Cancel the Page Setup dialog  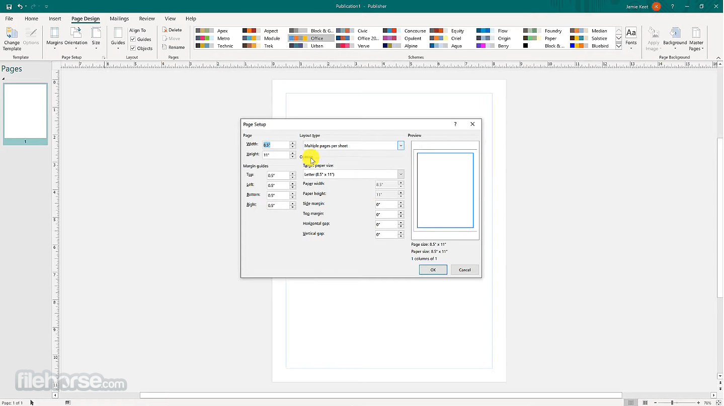click(465, 270)
